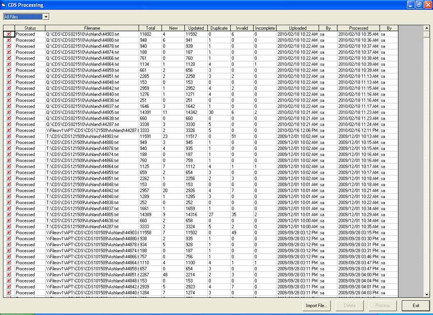Screen dimensions: 433x315
Task: Toggle checkbox for Q:\CDS\CDS021510\Ashland\44638.txt row
Action: pyautogui.click(x=9, y=118)
